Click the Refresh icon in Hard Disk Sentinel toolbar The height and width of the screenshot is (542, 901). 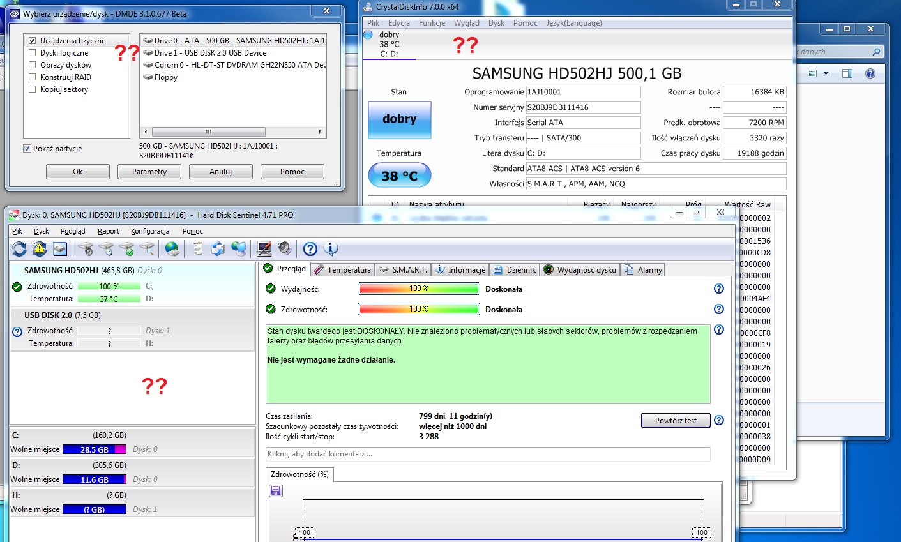[19, 249]
